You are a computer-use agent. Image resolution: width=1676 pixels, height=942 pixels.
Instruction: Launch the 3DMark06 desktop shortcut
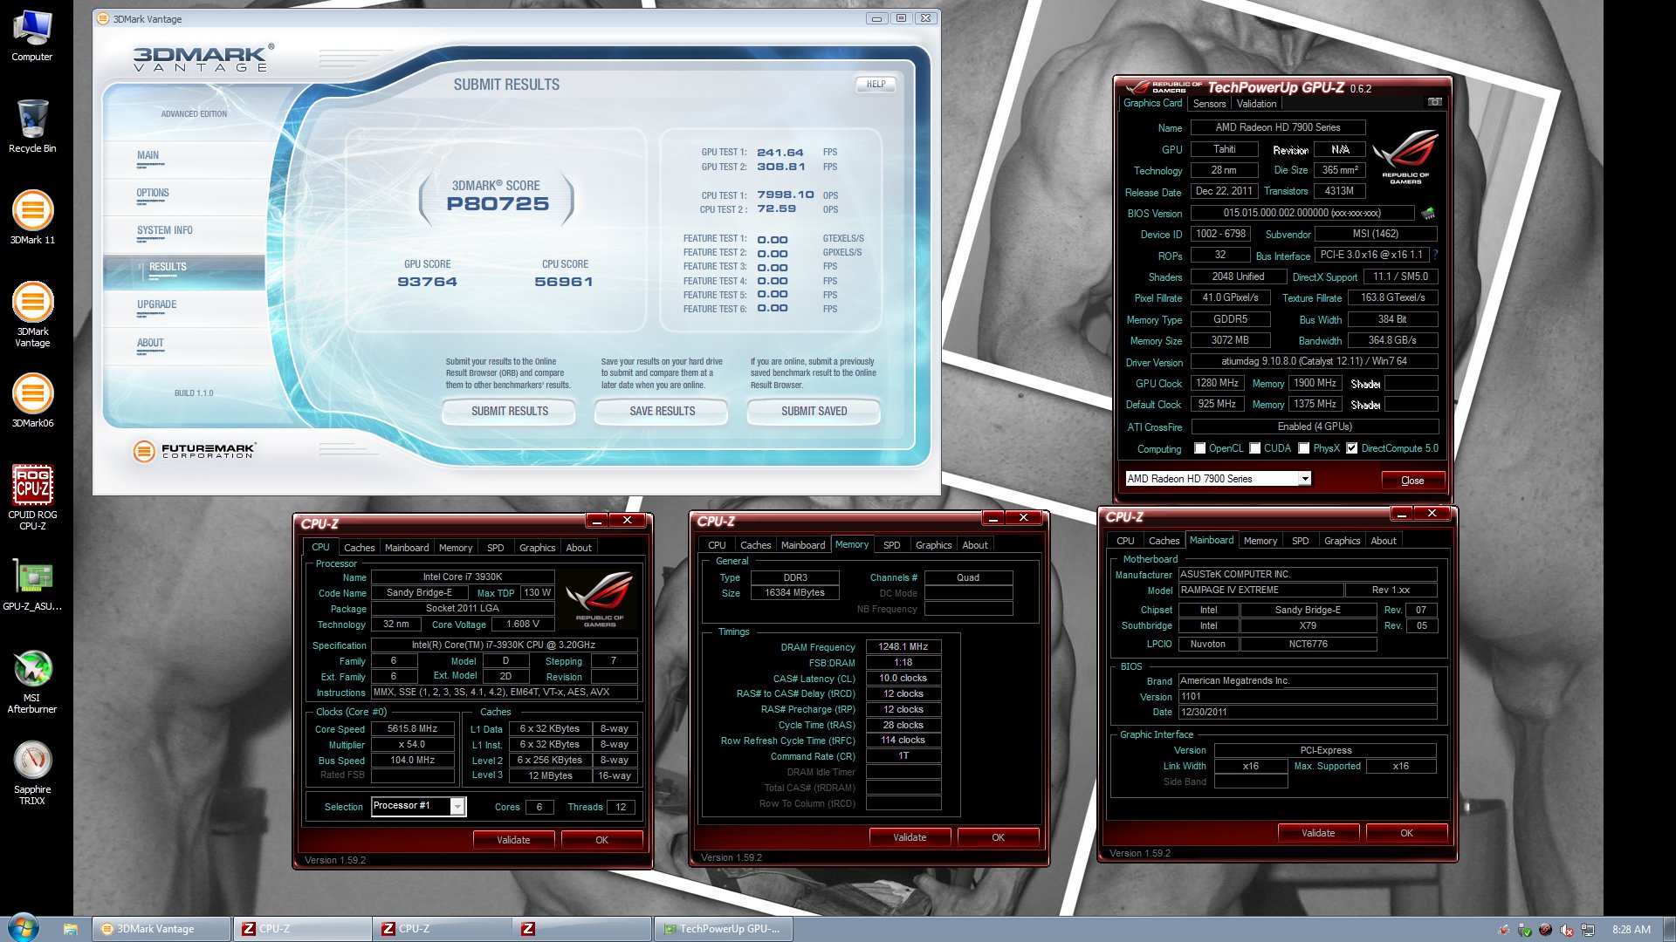pyautogui.click(x=32, y=401)
